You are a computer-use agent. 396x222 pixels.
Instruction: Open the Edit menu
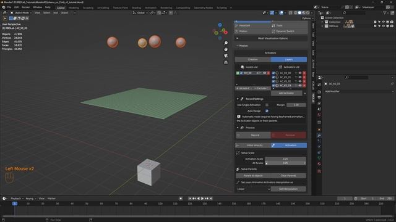pyautogui.click(x=17, y=7)
